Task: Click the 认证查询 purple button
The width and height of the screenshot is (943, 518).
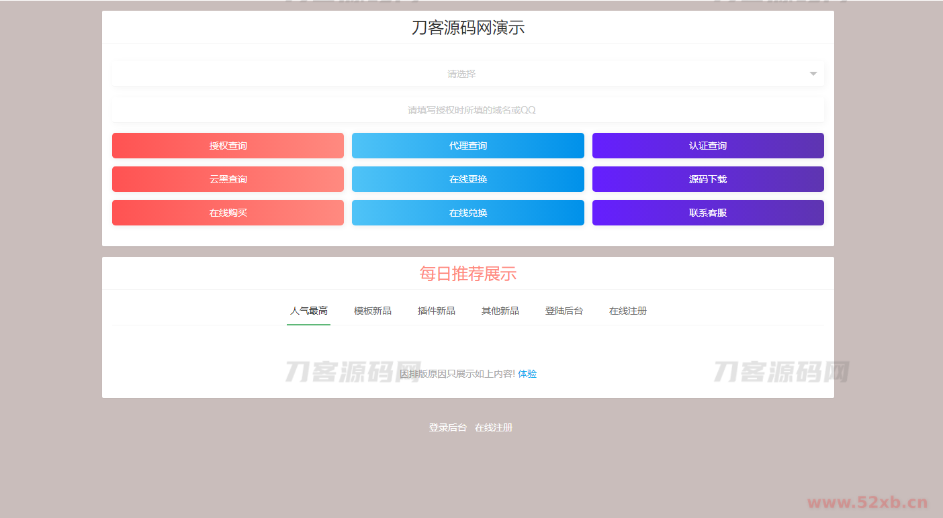Action: [x=707, y=146]
